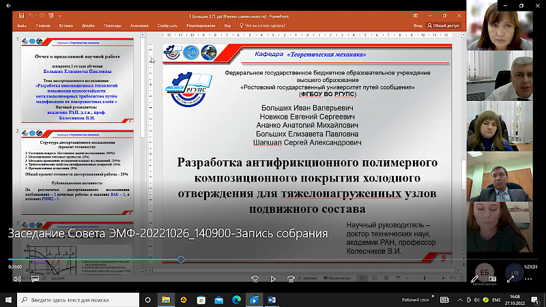The image size is (546, 307).
Task: Switch input language via ENG indicator
Action: point(496,299)
